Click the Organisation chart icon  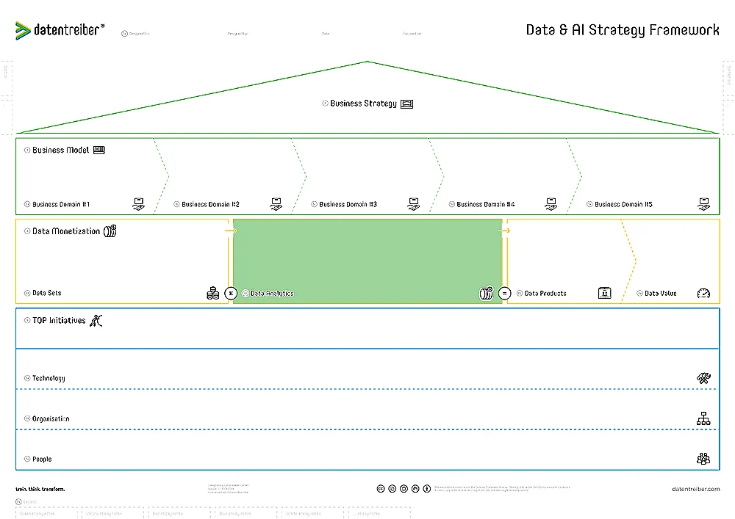pos(703,418)
